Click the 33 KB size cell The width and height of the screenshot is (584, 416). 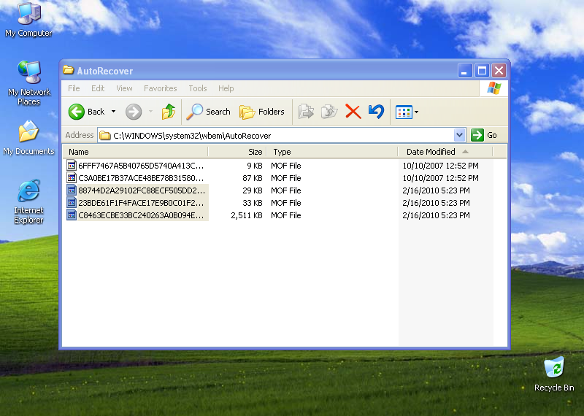pos(253,203)
